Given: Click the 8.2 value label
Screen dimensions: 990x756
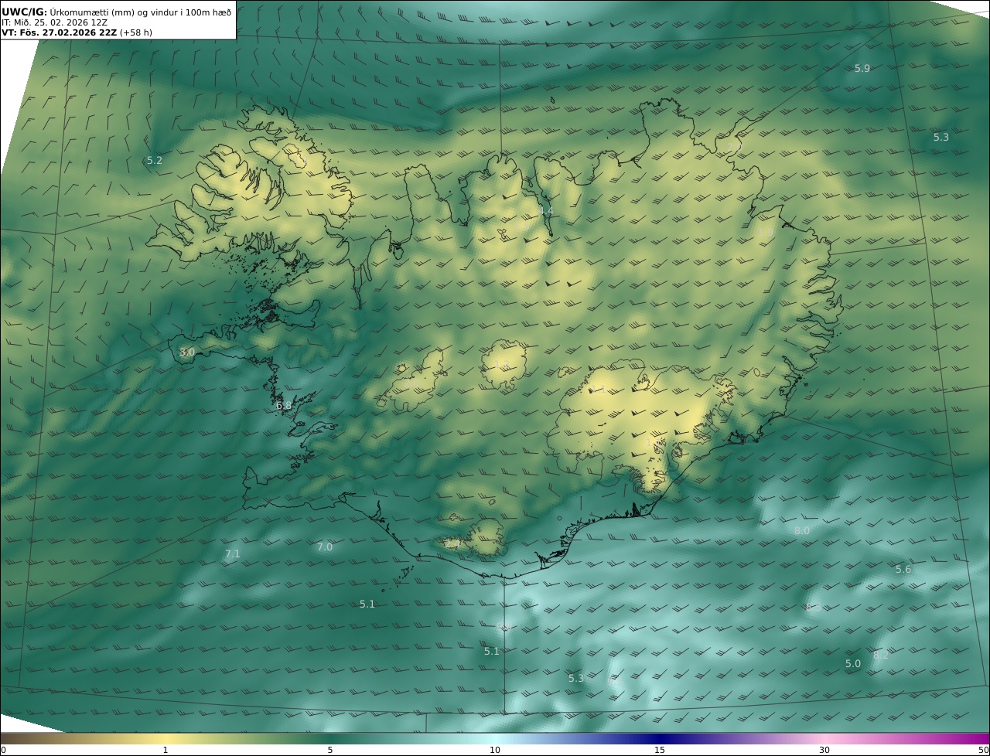Looking at the screenshot, I should (x=880, y=656).
